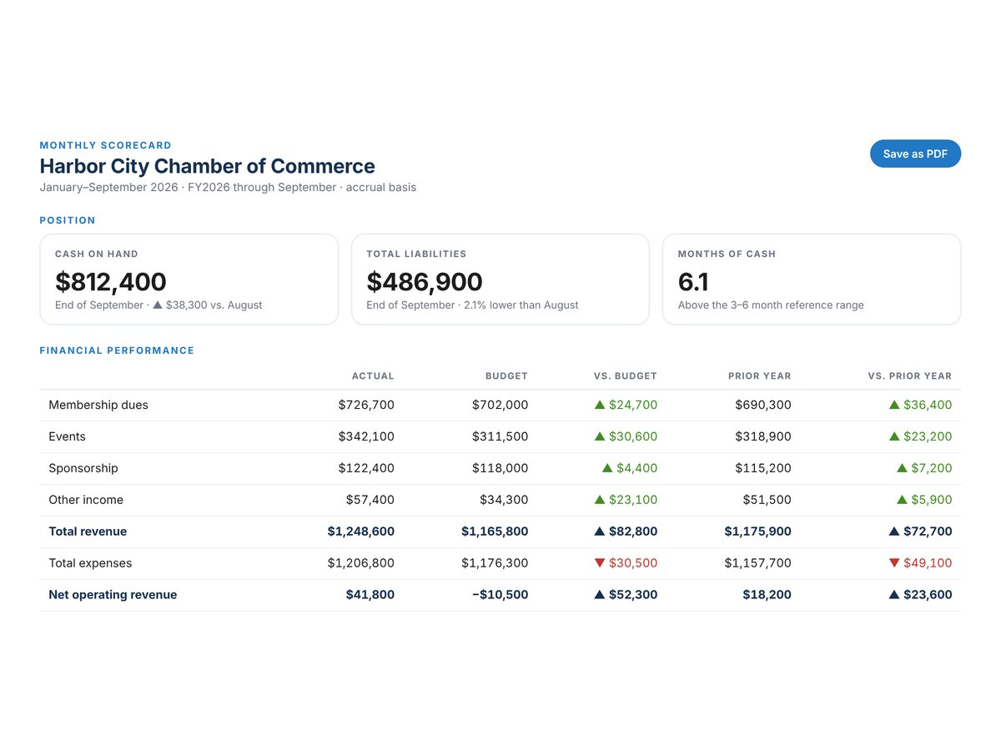The width and height of the screenshot is (1001, 751).
Task: Click the Vs. Prior Year column header
Action: click(x=910, y=376)
